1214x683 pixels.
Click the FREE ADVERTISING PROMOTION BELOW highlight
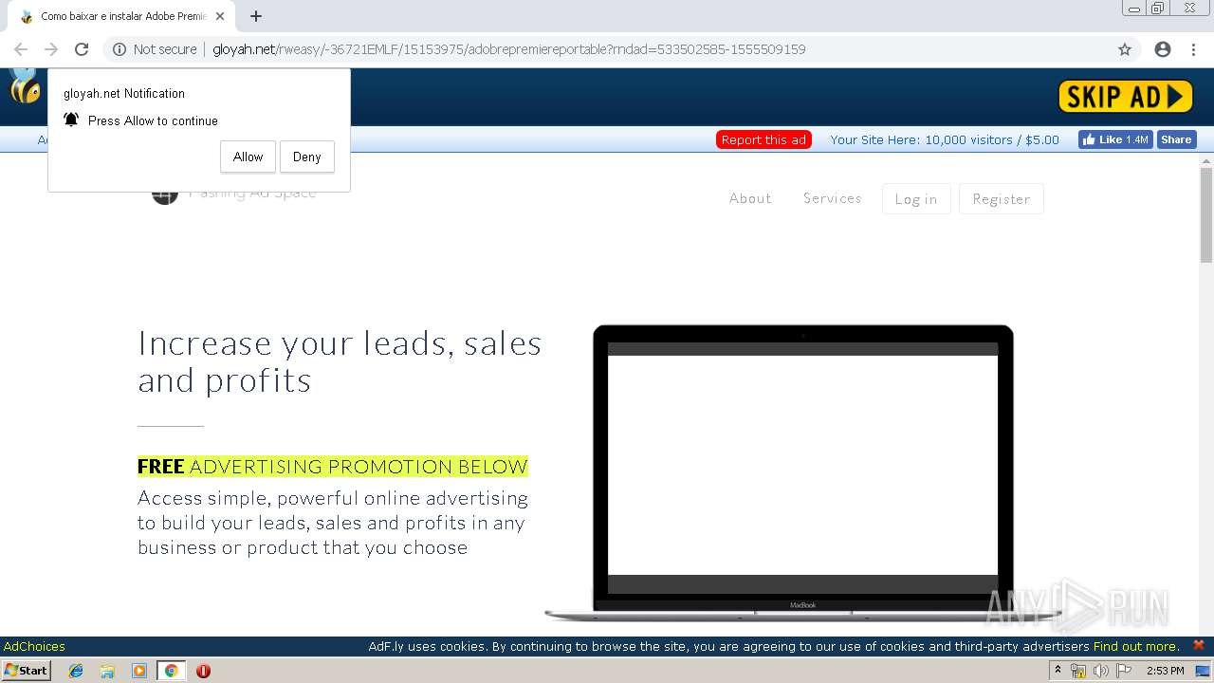pos(333,466)
